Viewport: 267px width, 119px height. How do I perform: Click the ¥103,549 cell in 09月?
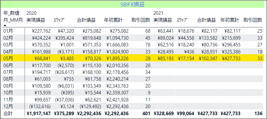pyautogui.click(x=92, y=86)
